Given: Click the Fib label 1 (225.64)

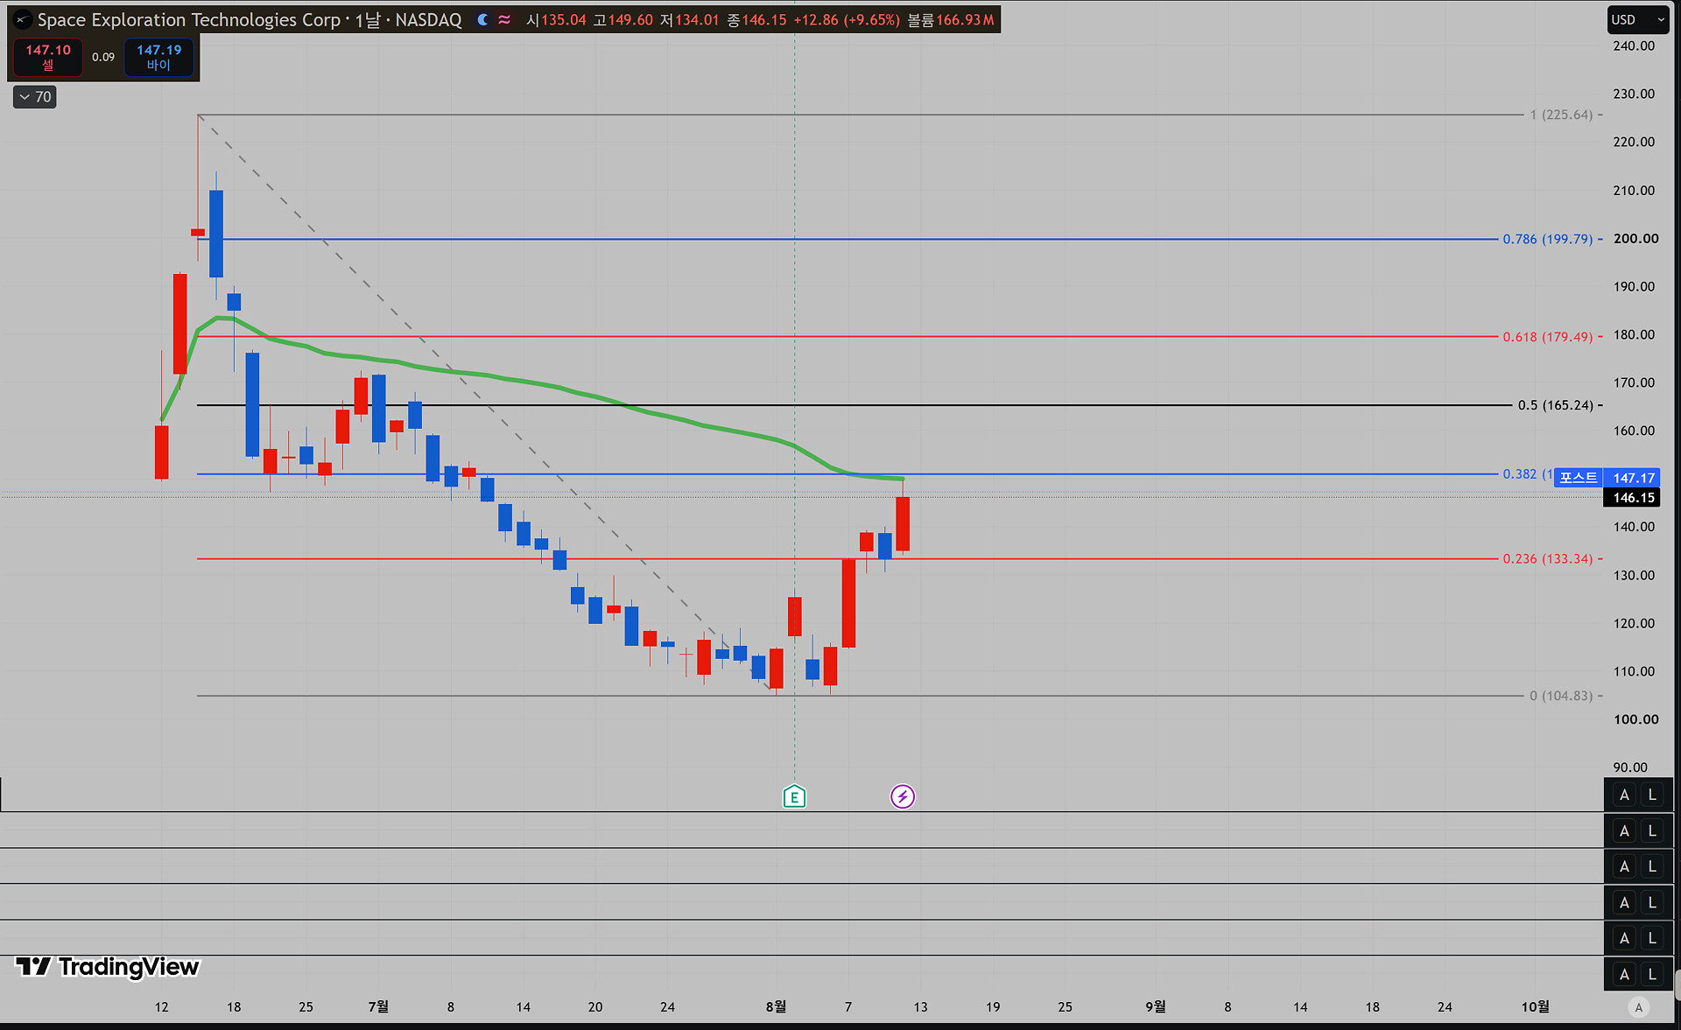Looking at the screenshot, I should [x=1561, y=115].
